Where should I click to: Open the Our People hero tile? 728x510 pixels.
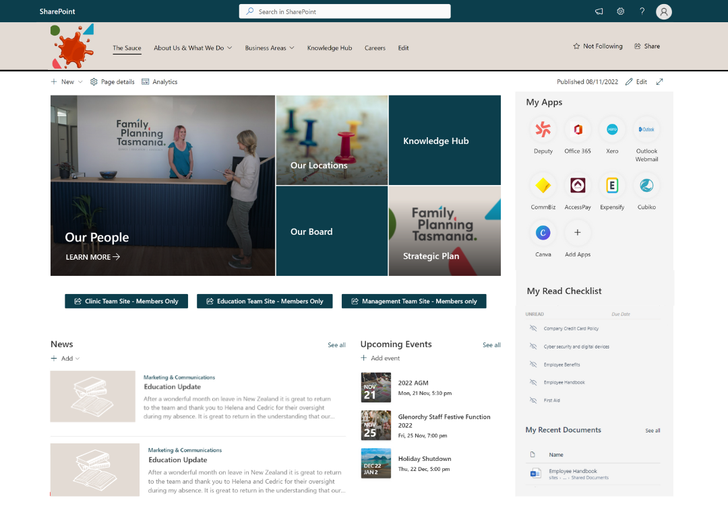click(x=162, y=185)
